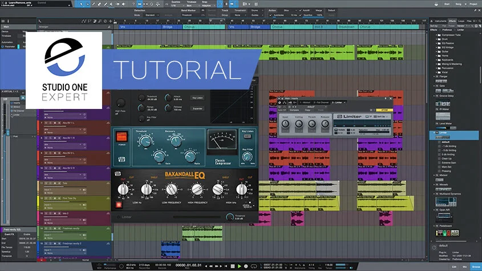This screenshot has height=271, width=482.
Task: Click the Browse button at bottom right
Action: point(476,266)
